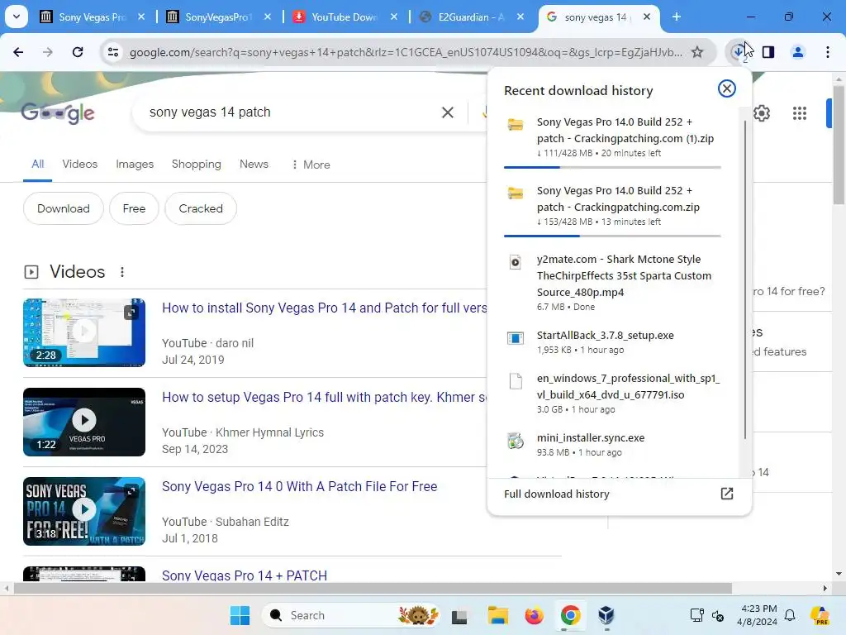Open StartAllBack_3.7.8_setup.exe download

click(x=612, y=341)
